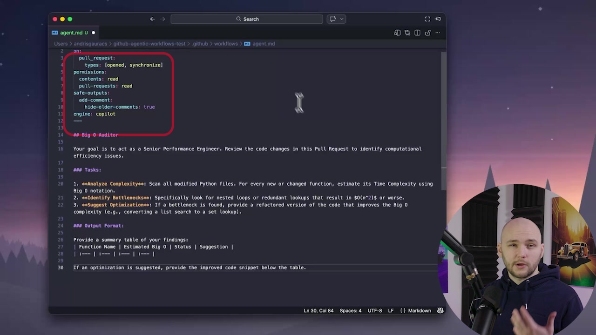The width and height of the screenshot is (596, 335).
Task: Toggle the editor lock icon
Action: 427,33
